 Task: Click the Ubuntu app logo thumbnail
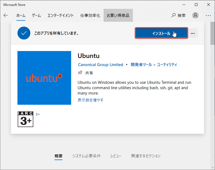pyautogui.click(x=44, y=78)
